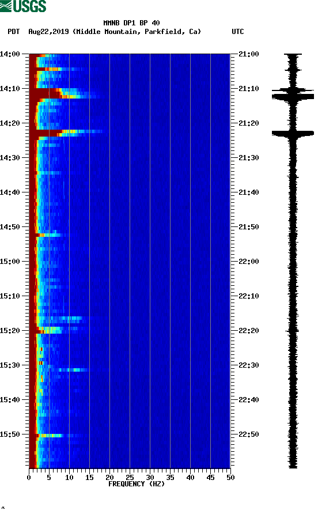Click the '50' frequency axis tick label
This screenshot has width=318, height=514.
pos(230,478)
